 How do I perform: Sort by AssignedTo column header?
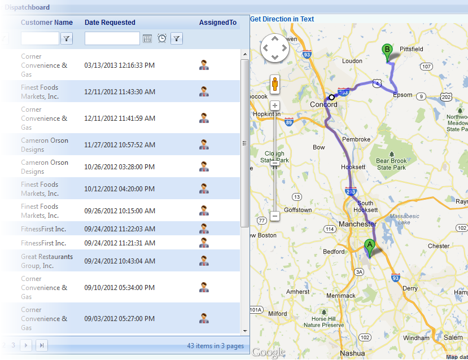[218, 23]
